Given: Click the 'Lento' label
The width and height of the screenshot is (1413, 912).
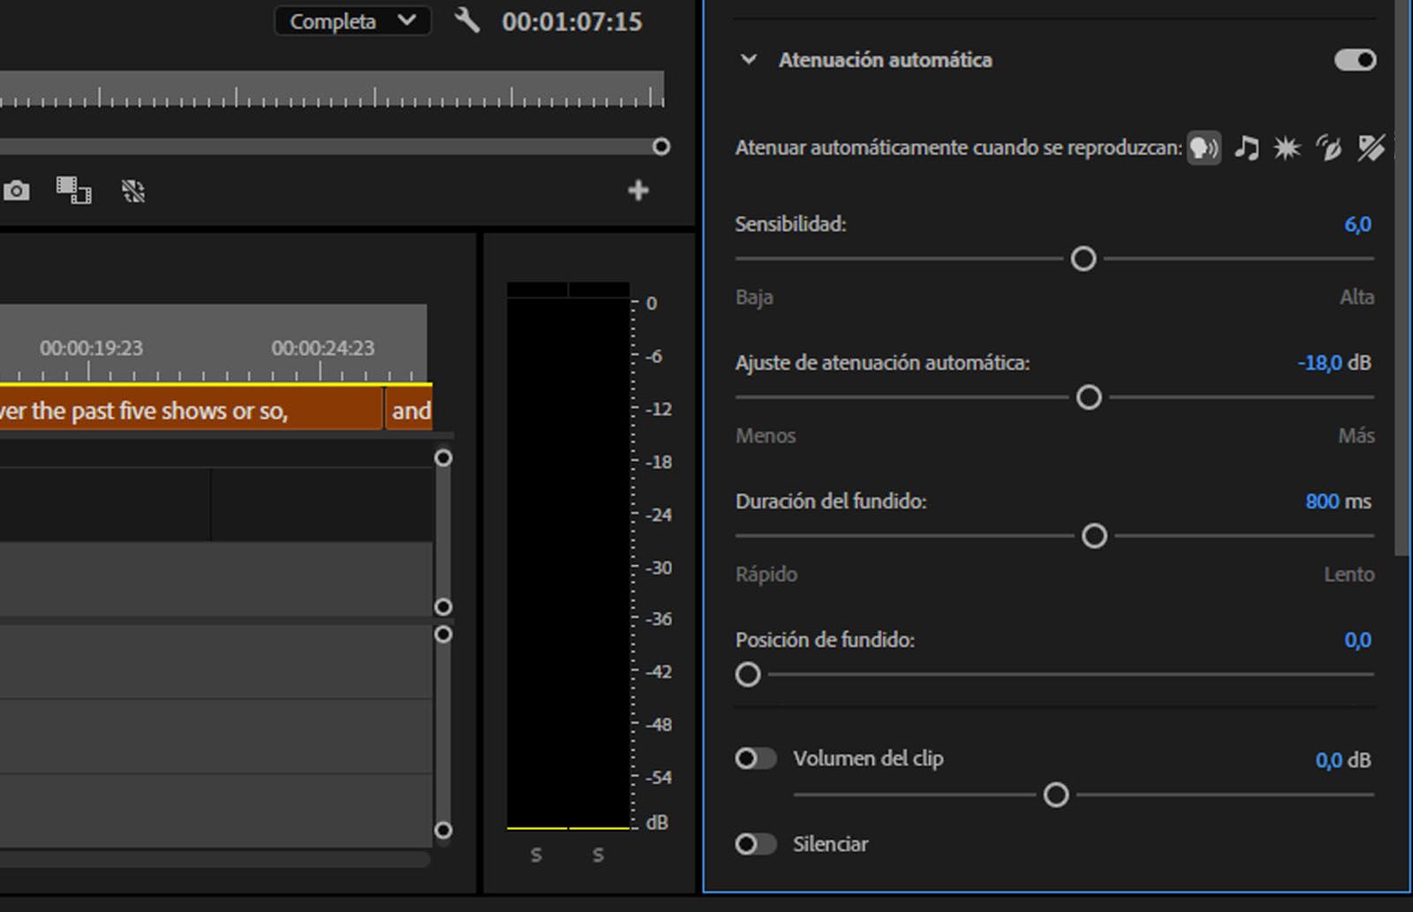Looking at the screenshot, I should point(1349,575).
